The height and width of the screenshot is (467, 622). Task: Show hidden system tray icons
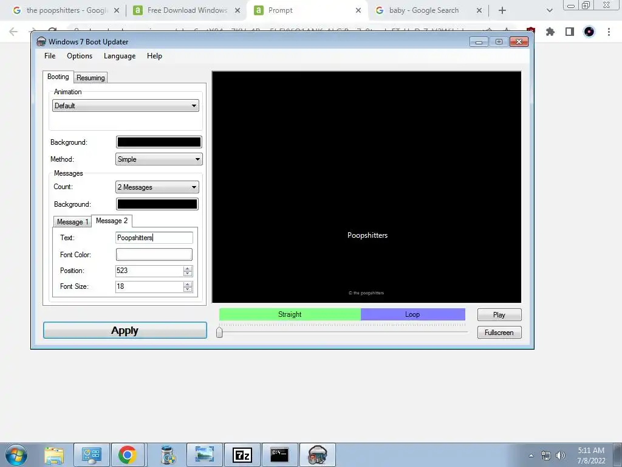[x=531, y=455]
